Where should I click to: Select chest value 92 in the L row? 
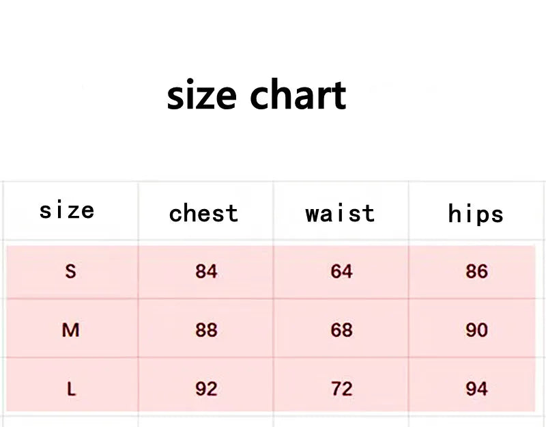[206, 389]
